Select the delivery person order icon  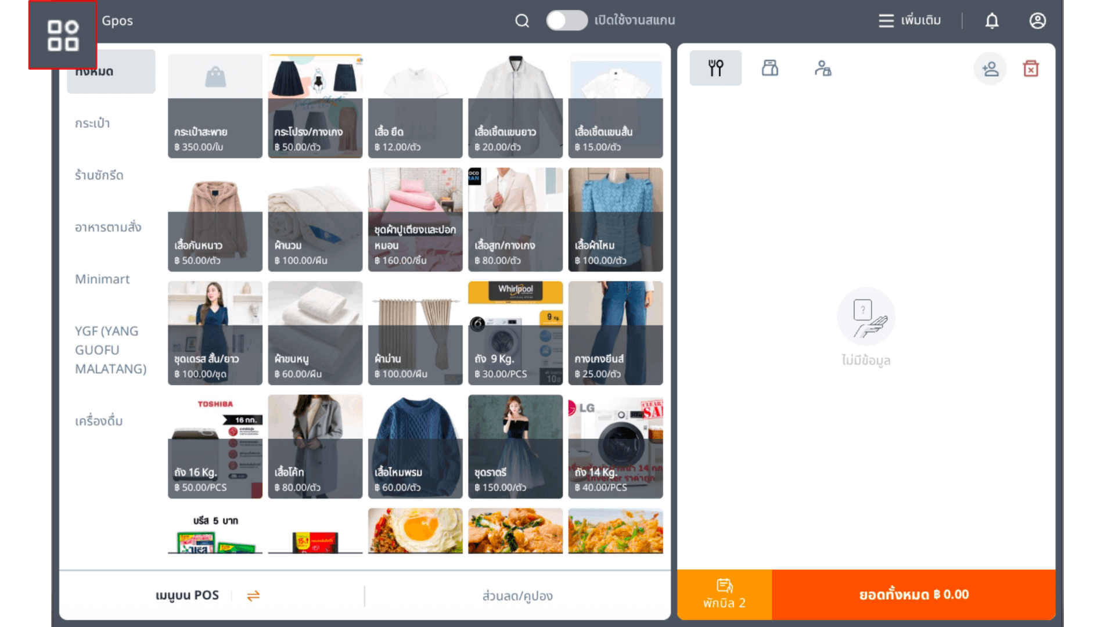coord(822,69)
